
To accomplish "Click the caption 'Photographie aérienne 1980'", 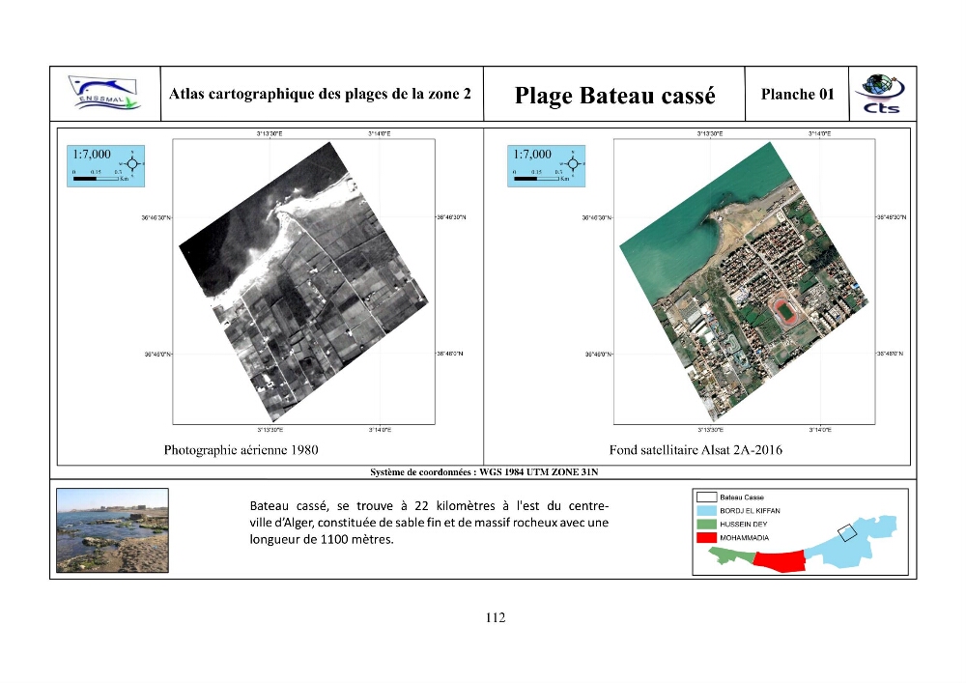I will [x=241, y=450].
